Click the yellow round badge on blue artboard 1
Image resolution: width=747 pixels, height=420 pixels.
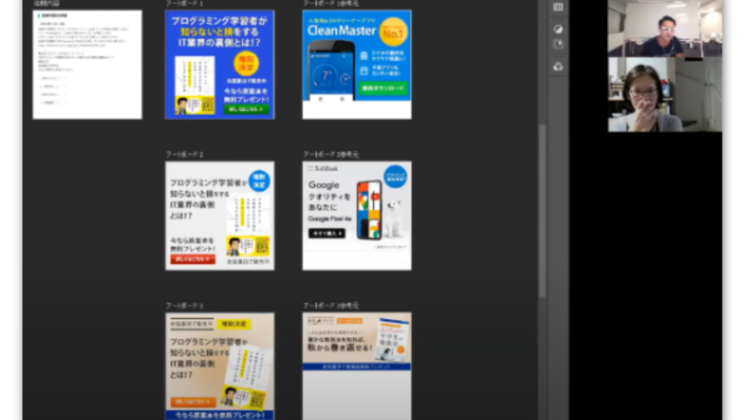point(246,63)
